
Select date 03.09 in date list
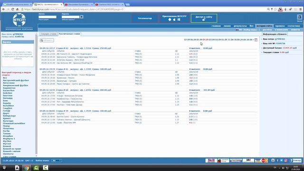(x=212, y=40)
